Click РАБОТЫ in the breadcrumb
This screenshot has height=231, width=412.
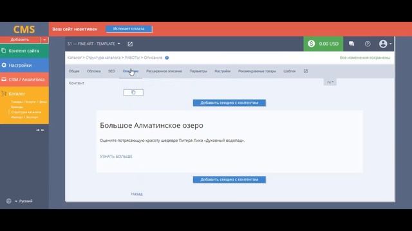tap(132, 58)
